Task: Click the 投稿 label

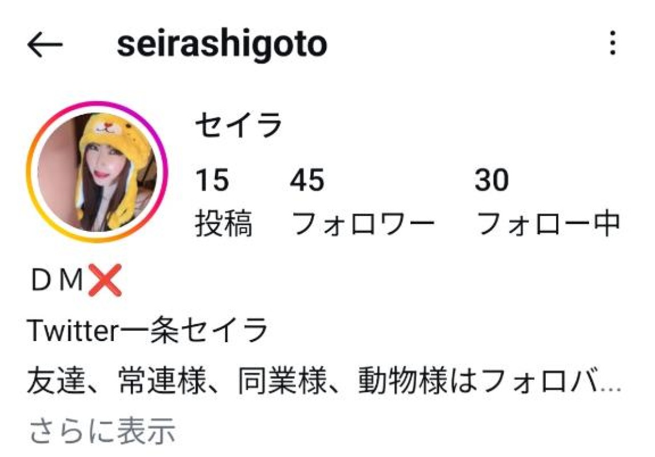Action: (224, 224)
